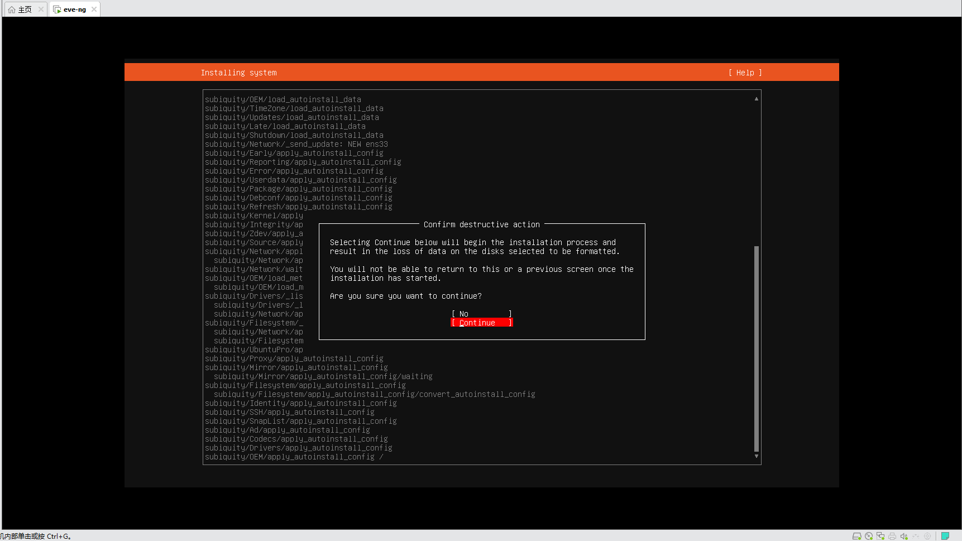Click log line 'subiquity/TimeZone/load_autoinstall_data'
Screen dimensions: 962x541
(x=294, y=108)
